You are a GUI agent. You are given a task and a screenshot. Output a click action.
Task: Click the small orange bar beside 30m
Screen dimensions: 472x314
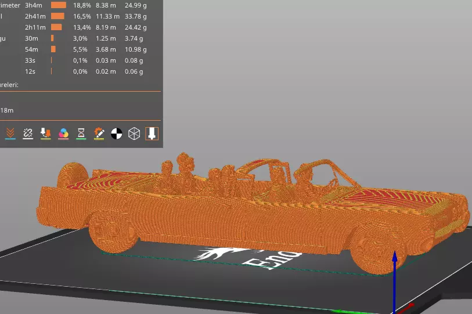coord(52,38)
